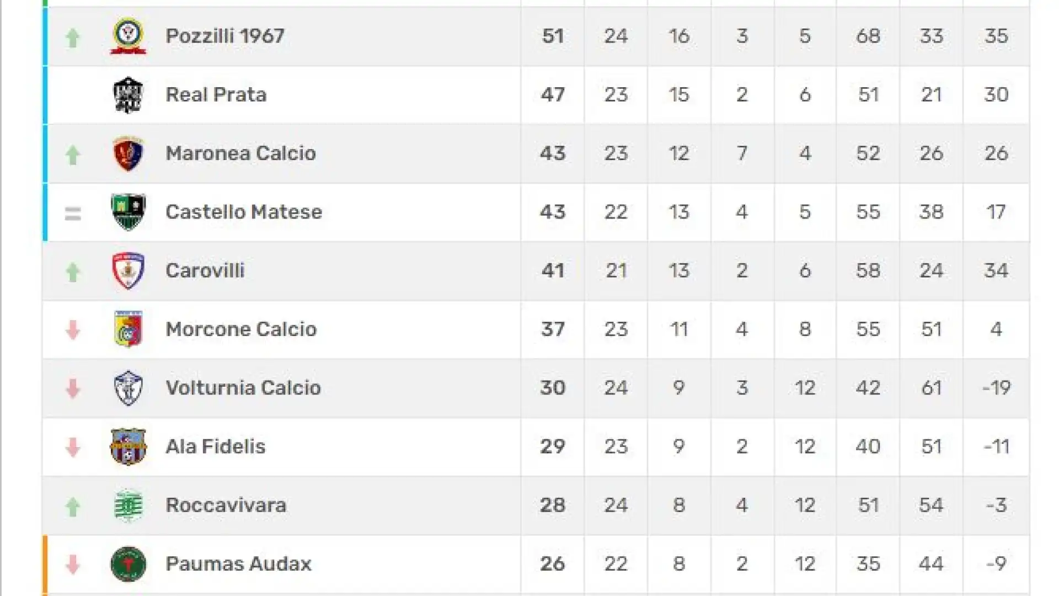Click the green up arrow beside Pozzilli 1967

pos(73,38)
